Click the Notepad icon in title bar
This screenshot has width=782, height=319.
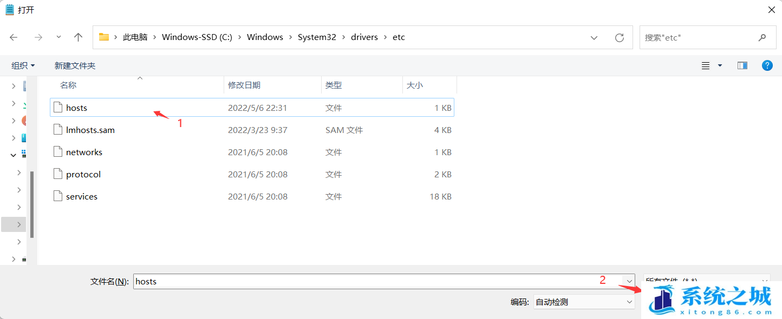10,10
